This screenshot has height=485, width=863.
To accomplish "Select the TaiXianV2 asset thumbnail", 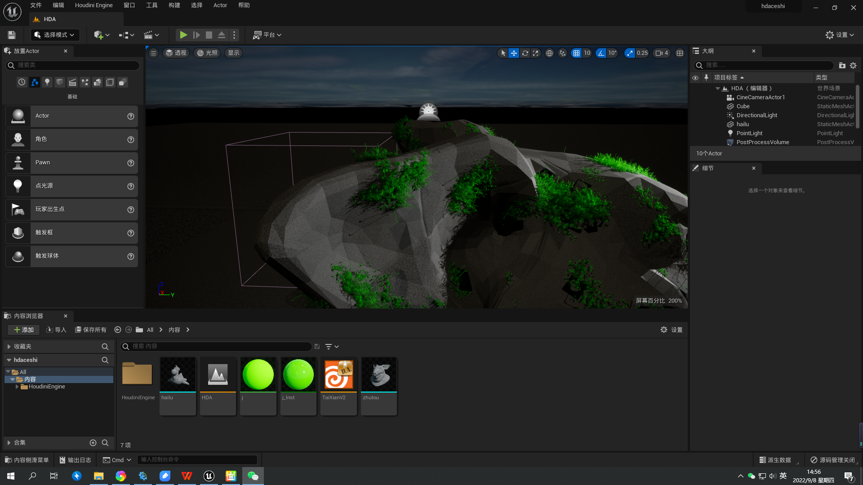I will click(x=338, y=374).
